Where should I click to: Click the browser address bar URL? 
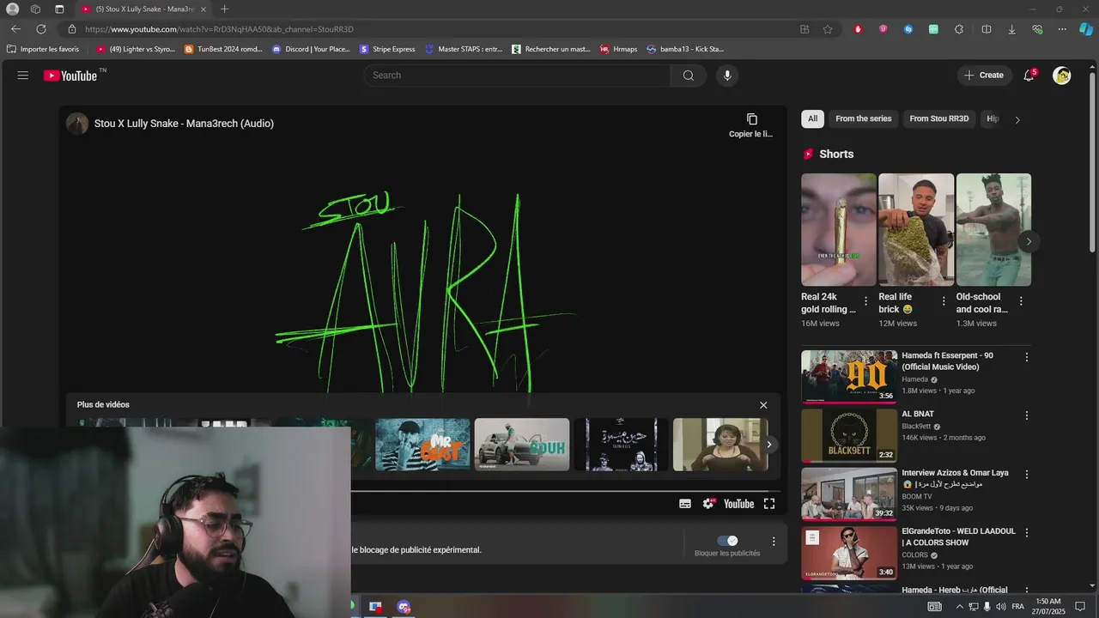click(x=219, y=29)
